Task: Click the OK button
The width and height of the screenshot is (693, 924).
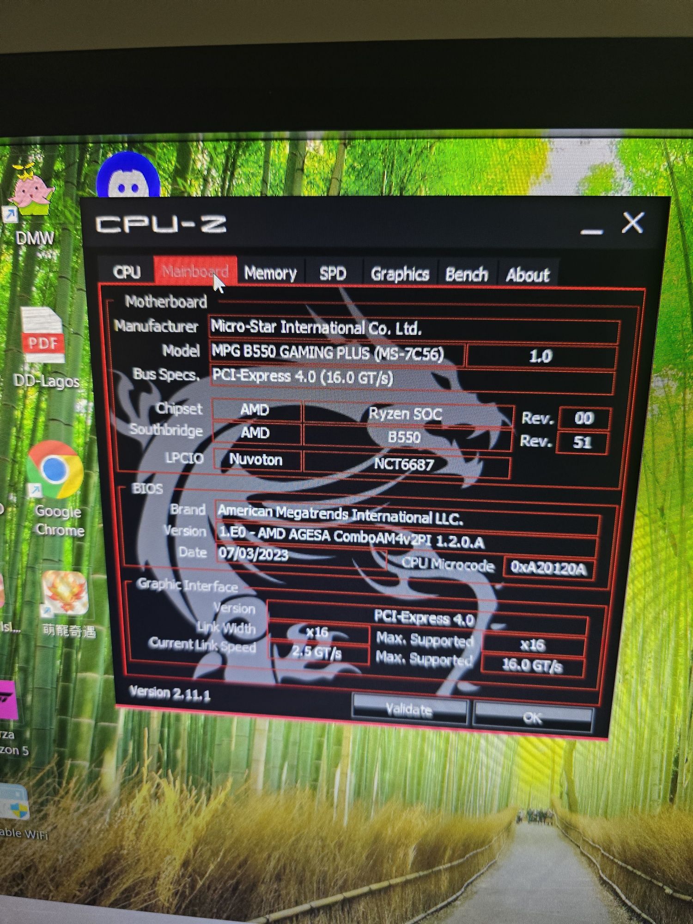Action: [x=532, y=717]
